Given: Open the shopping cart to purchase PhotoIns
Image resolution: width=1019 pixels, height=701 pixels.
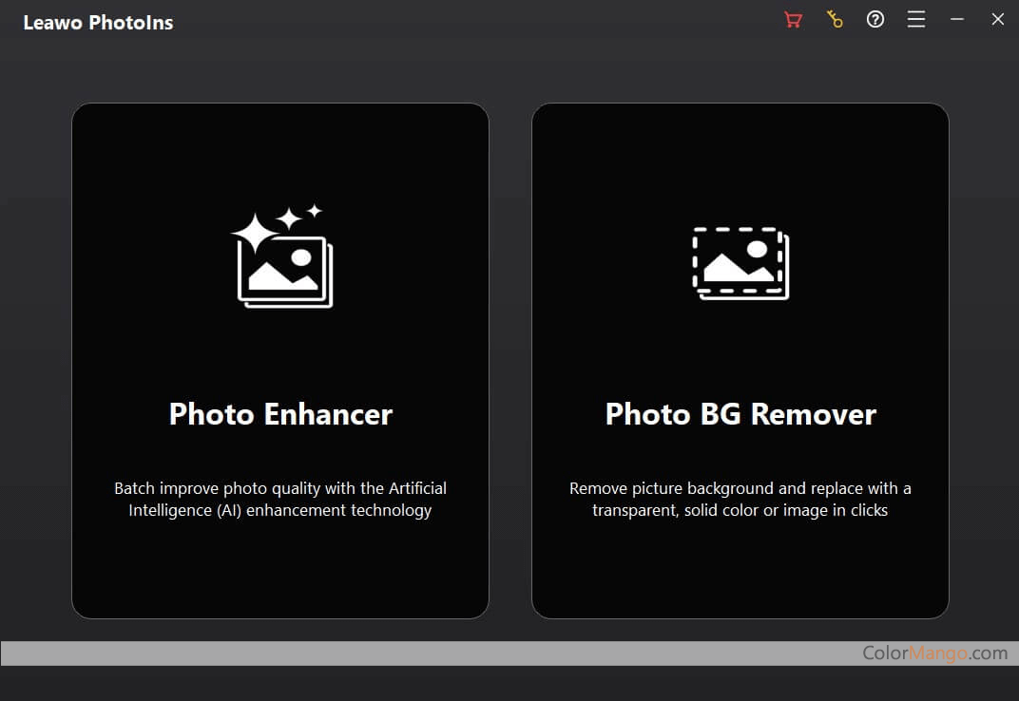Looking at the screenshot, I should (793, 19).
